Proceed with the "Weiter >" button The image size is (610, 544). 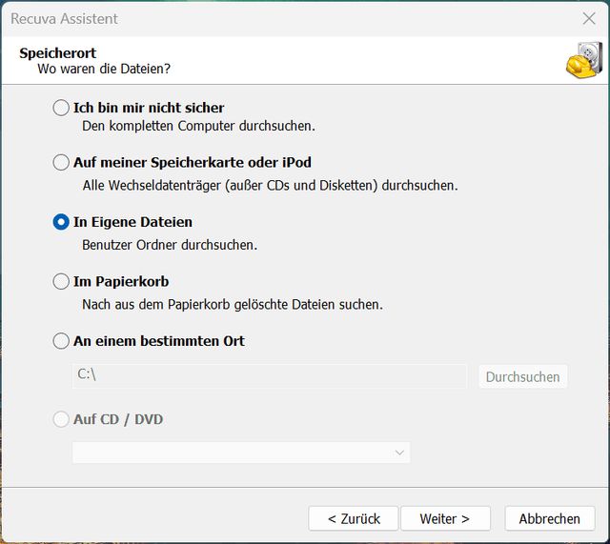pyautogui.click(x=445, y=518)
